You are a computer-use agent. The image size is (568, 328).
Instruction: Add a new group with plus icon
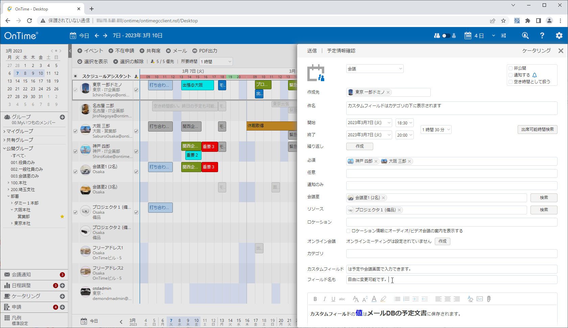pos(62,117)
